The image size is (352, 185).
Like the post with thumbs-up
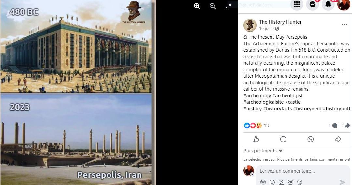coord(256,139)
